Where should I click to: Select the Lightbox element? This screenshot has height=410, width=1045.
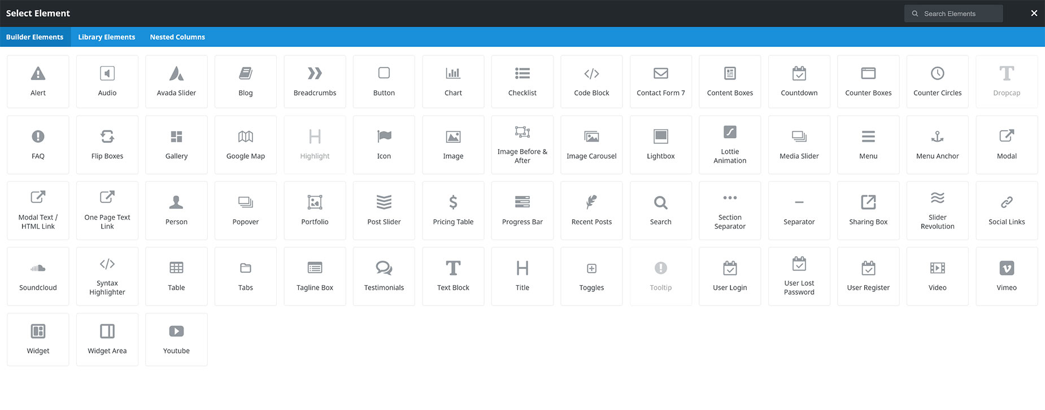pyautogui.click(x=661, y=145)
